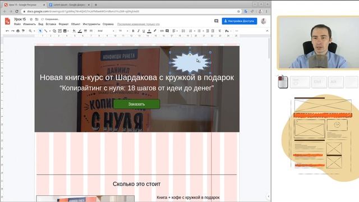Click the green Заказать button

click(x=136, y=104)
